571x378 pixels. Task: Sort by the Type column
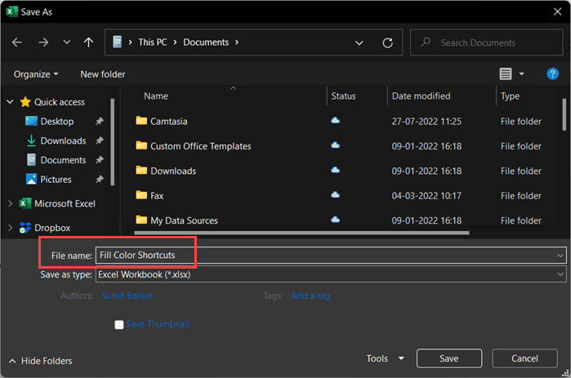(x=510, y=96)
